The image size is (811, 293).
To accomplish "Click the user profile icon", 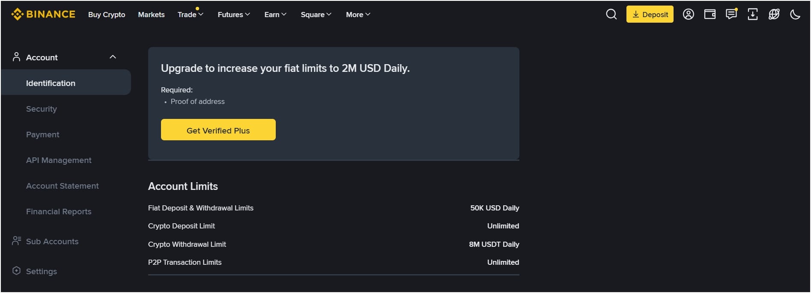I will pyautogui.click(x=689, y=14).
